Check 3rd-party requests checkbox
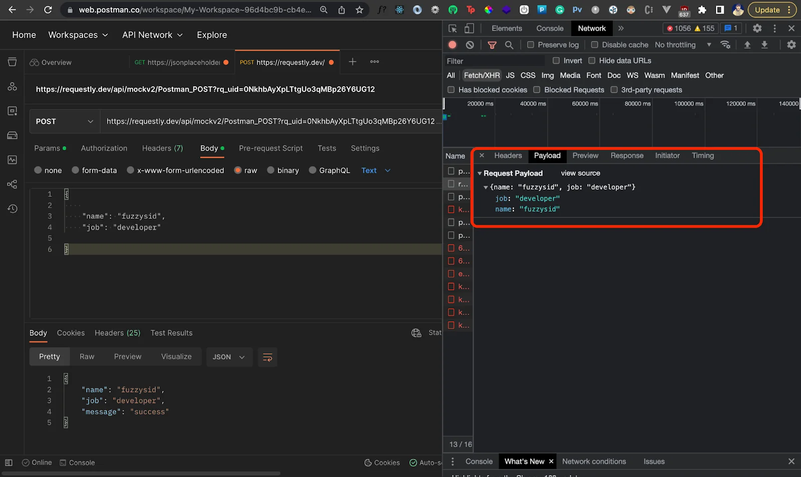Screen dimensions: 801x477 coord(614,90)
